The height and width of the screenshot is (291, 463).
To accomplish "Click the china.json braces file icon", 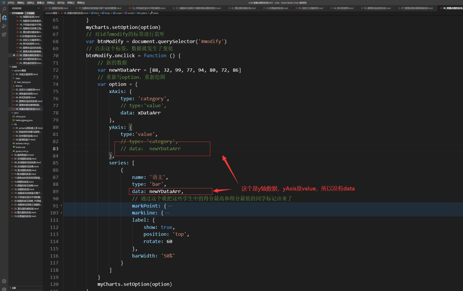I will (14, 116).
